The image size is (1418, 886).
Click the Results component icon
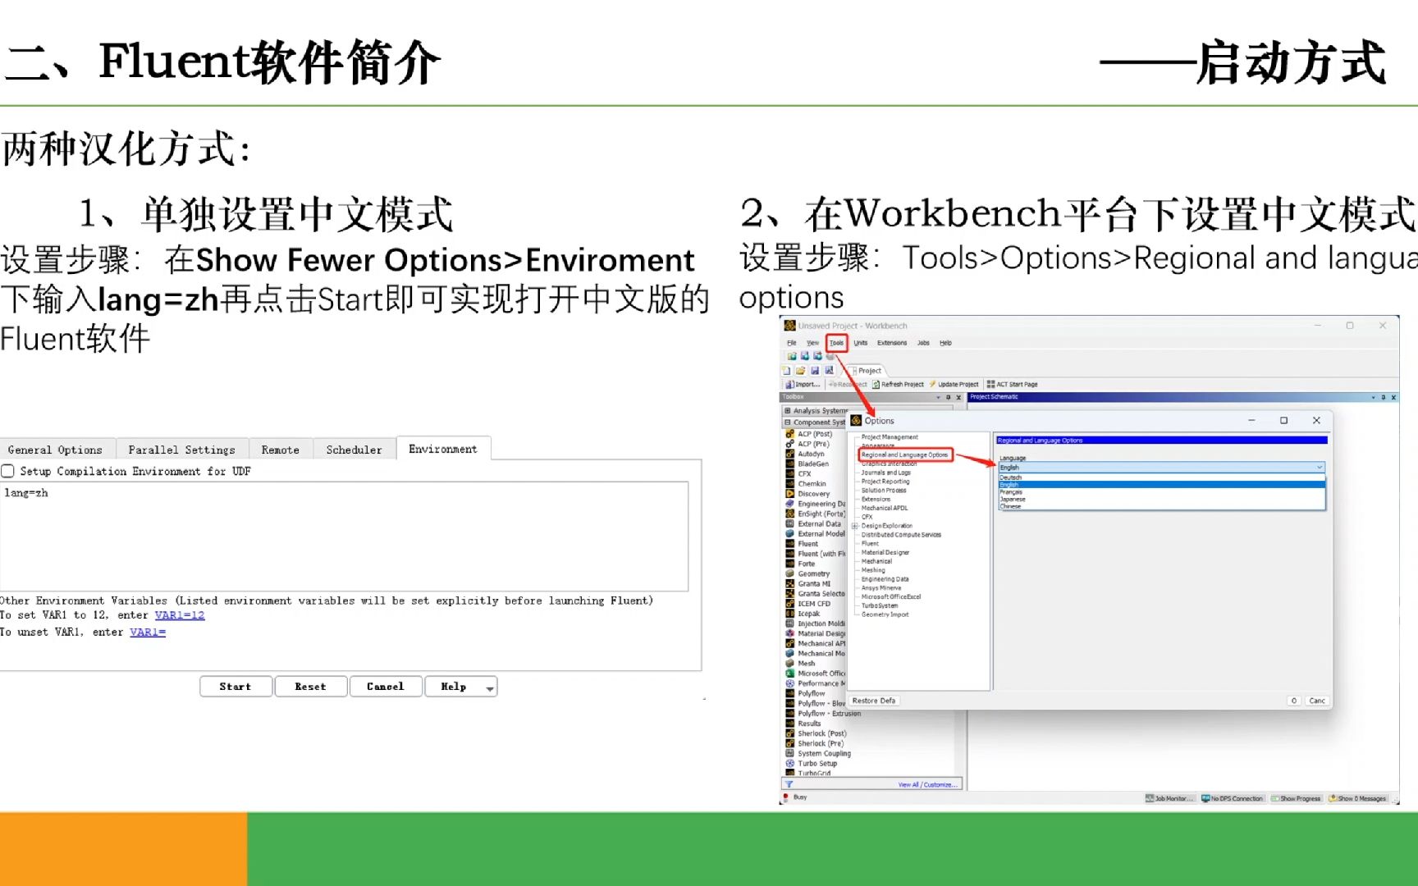(790, 724)
